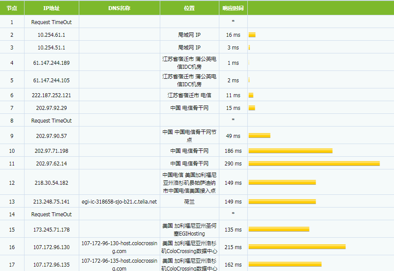Click location 中国 电信骨干网 in node 7 row
Screen dimensions: 394x271
[189, 108]
